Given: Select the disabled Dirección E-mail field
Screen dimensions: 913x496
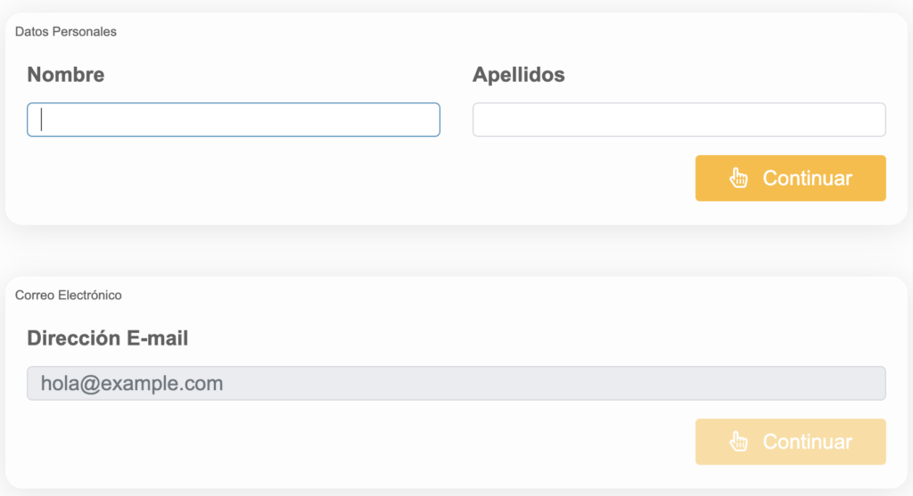Looking at the screenshot, I should (x=456, y=384).
